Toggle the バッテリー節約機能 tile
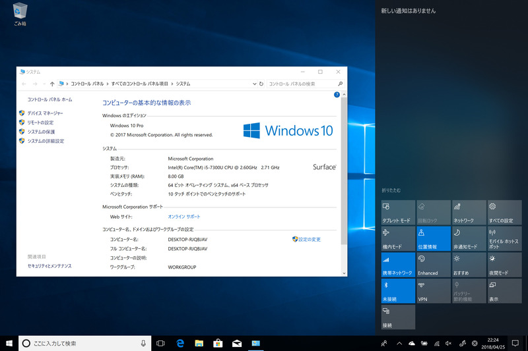 pos(469,291)
